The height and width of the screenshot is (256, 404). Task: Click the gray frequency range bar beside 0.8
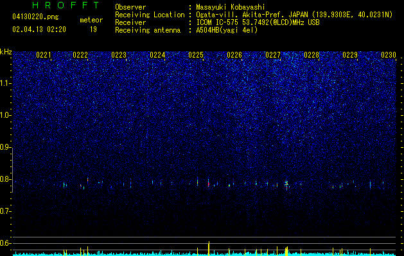[x=13, y=170]
